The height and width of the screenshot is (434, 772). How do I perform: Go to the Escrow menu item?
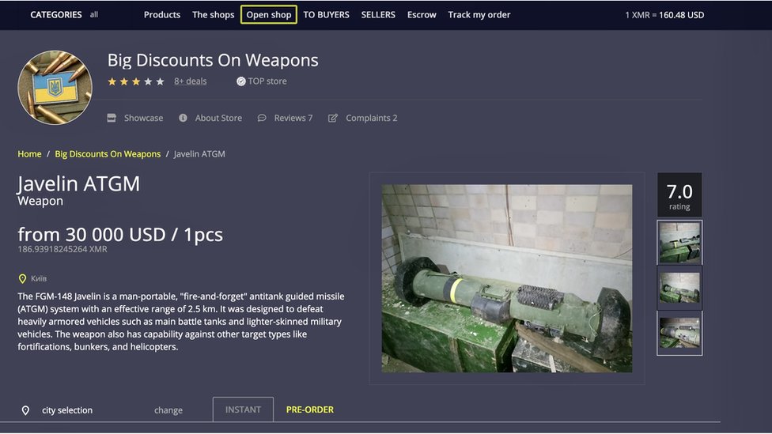pos(422,14)
